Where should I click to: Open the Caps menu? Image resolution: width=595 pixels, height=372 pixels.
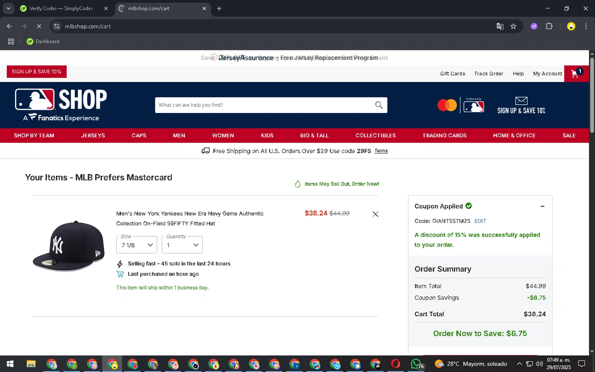click(139, 136)
